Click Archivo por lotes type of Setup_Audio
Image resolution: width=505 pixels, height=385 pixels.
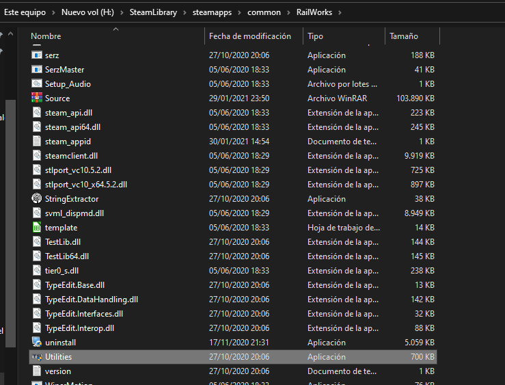click(x=342, y=84)
